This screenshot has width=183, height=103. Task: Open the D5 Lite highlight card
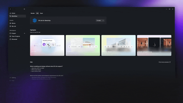(x=47, y=46)
